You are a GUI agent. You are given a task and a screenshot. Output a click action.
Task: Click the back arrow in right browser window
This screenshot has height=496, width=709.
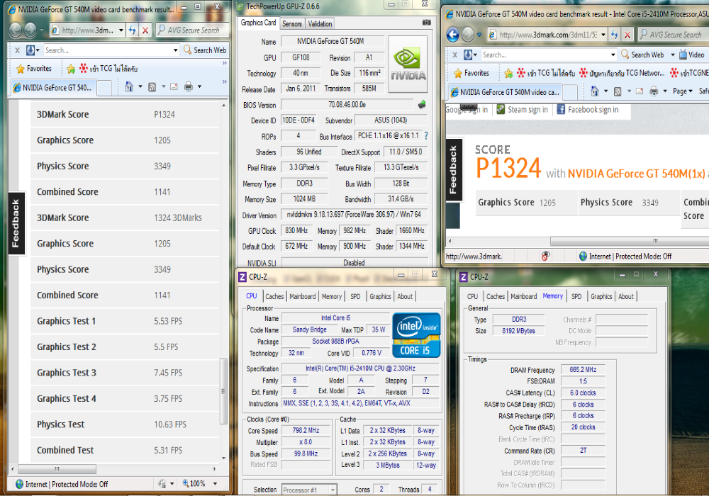tap(453, 34)
